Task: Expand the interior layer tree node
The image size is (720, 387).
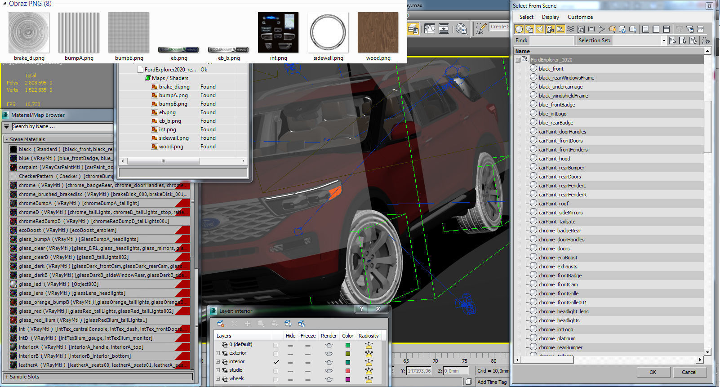Action: coord(218,362)
